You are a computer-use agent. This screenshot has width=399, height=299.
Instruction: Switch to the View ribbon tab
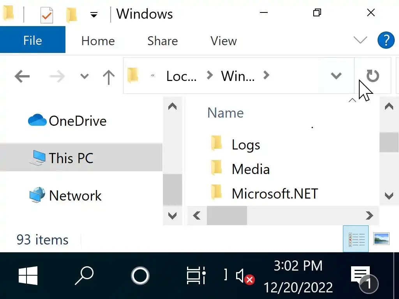tap(223, 41)
